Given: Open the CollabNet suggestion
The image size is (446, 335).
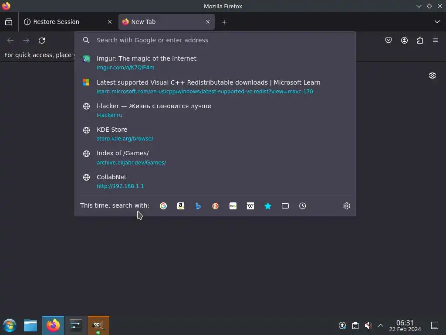Looking at the screenshot, I should (215, 181).
